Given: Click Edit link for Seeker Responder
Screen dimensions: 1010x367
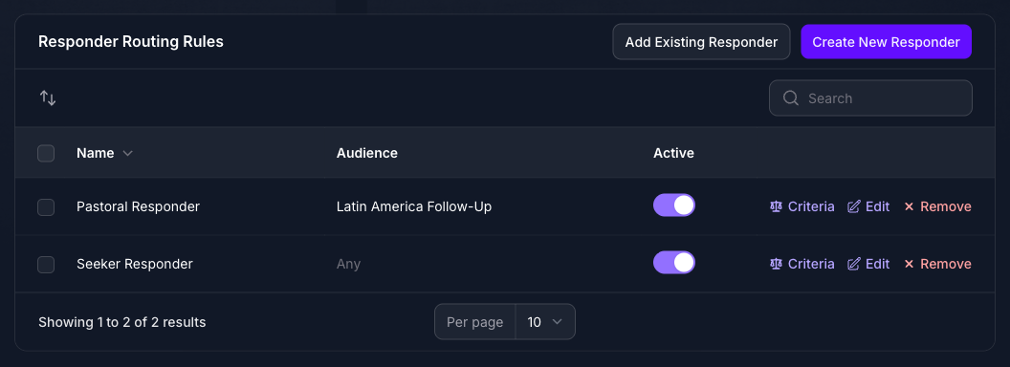Looking at the screenshot, I should [868, 264].
